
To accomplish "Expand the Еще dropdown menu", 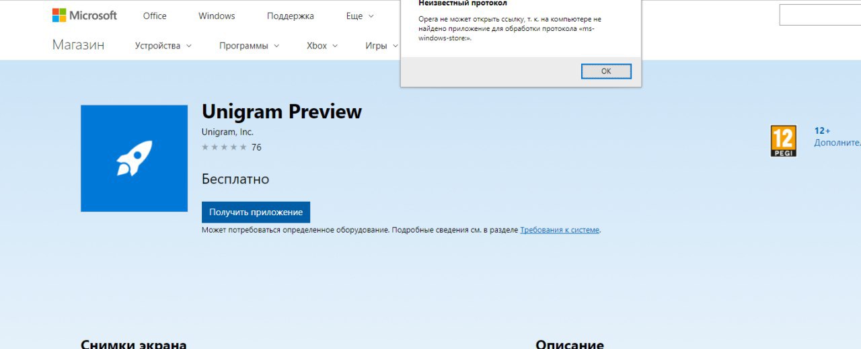I will [360, 16].
